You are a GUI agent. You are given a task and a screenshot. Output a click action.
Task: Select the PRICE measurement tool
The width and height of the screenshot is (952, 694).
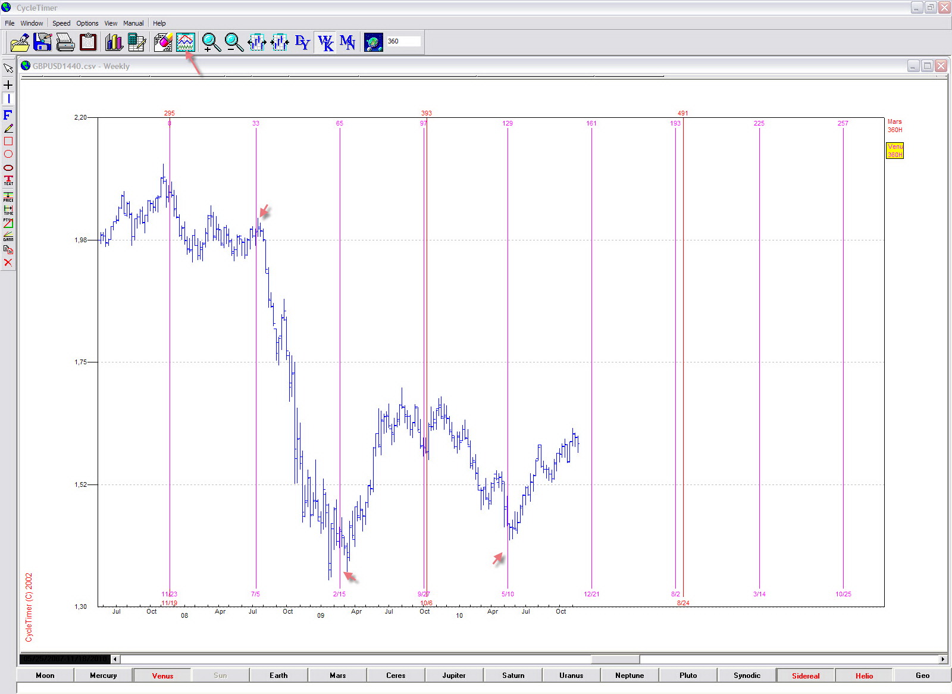click(x=8, y=196)
